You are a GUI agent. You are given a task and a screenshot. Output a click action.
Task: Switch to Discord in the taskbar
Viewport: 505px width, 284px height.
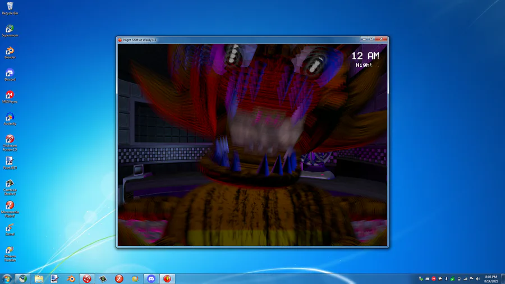pyautogui.click(x=151, y=278)
